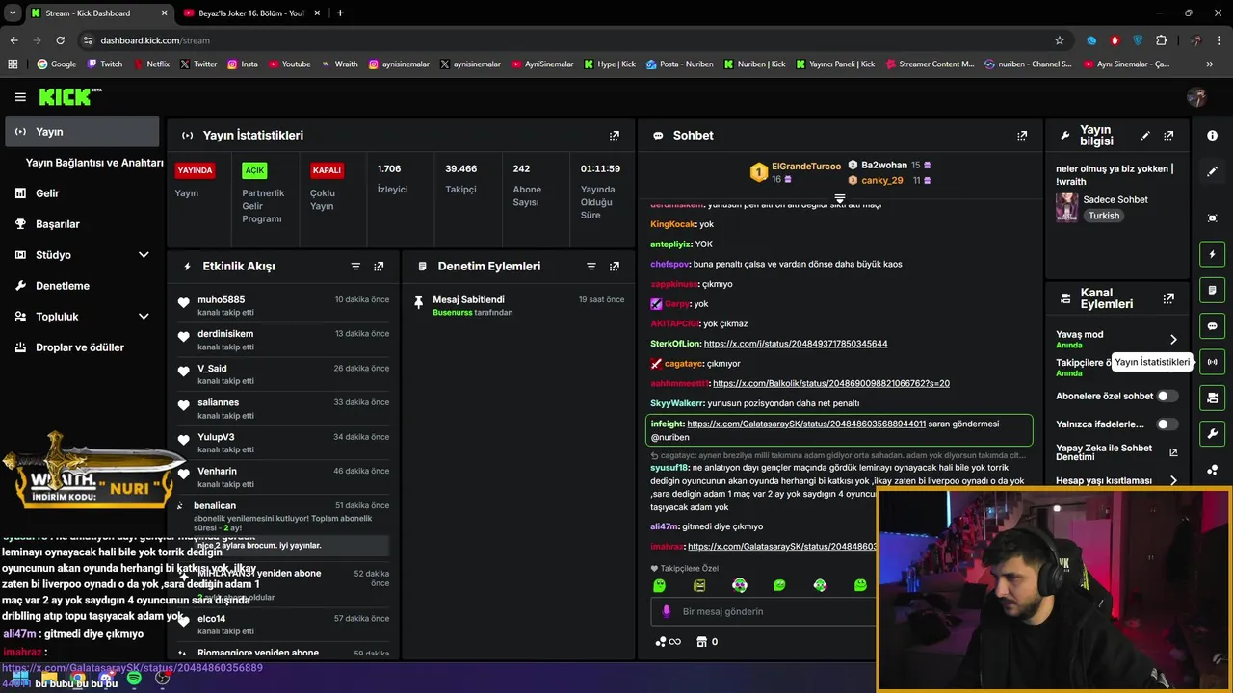Open the Twitch bookmark in bookmarks bar

click(x=105, y=64)
